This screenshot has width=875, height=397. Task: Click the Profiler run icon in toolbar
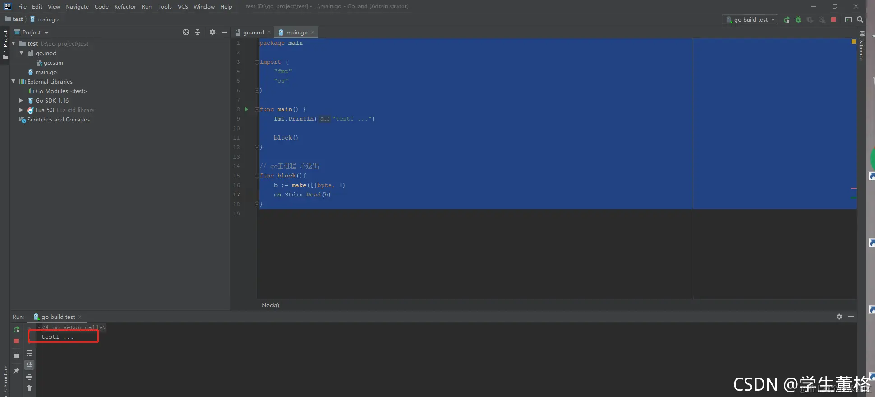pyautogui.click(x=822, y=19)
